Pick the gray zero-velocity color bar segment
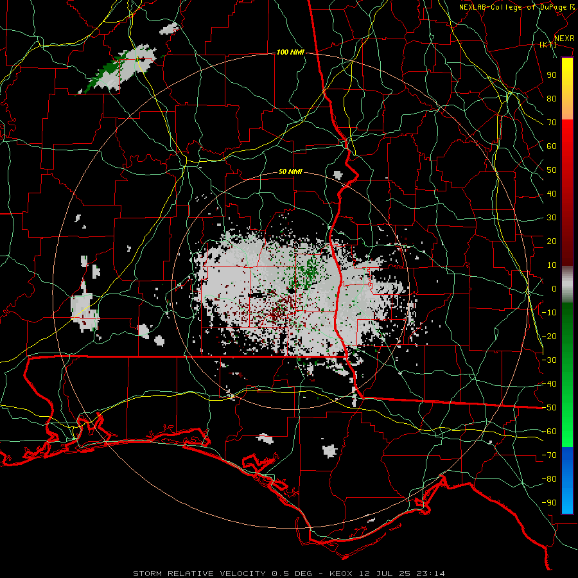 coord(567,285)
